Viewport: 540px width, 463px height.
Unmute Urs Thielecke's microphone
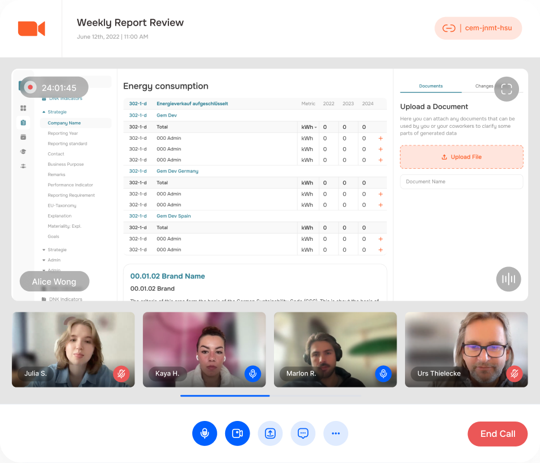(514, 373)
